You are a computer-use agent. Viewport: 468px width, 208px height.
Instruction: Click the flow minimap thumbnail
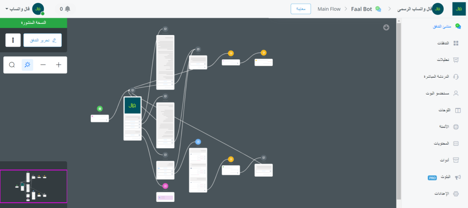[x=33, y=186]
